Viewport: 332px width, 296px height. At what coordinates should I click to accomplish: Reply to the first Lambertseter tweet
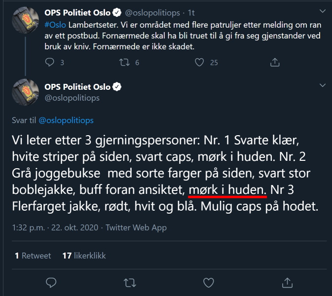pos(50,62)
